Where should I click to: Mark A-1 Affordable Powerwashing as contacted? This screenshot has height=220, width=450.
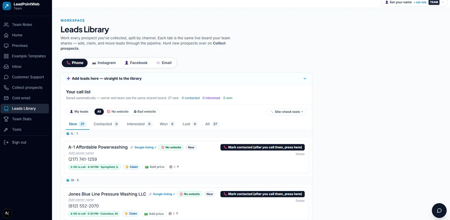pyautogui.click(x=262, y=147)
